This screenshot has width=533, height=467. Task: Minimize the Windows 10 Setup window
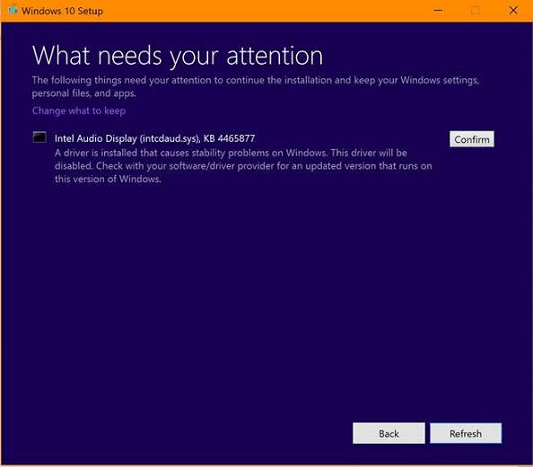point(438,11)
